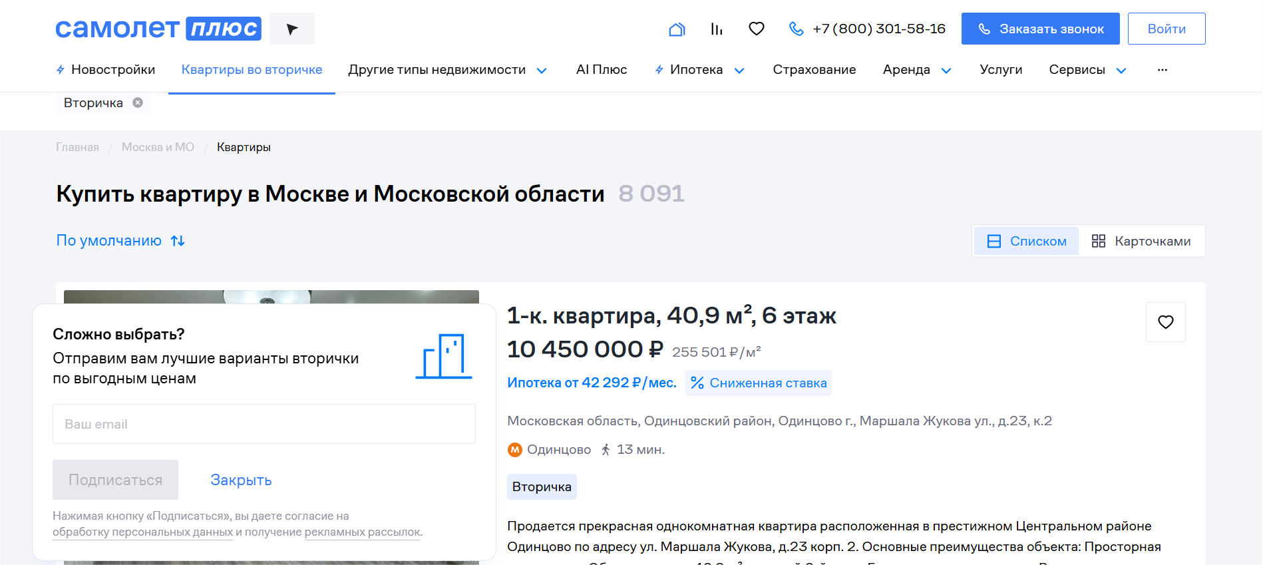Click the phone icon near number
Screen dimensions: 1263x565
tap(796, 29)
